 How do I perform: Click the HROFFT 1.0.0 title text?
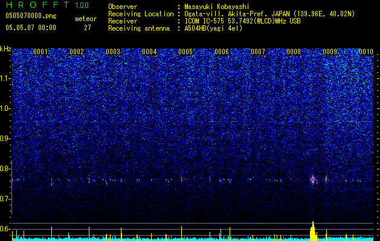pyautogui.click(x=47, y=5)
